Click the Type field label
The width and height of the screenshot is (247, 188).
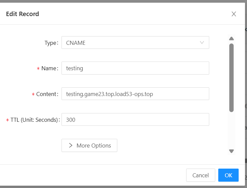[51, 43]
